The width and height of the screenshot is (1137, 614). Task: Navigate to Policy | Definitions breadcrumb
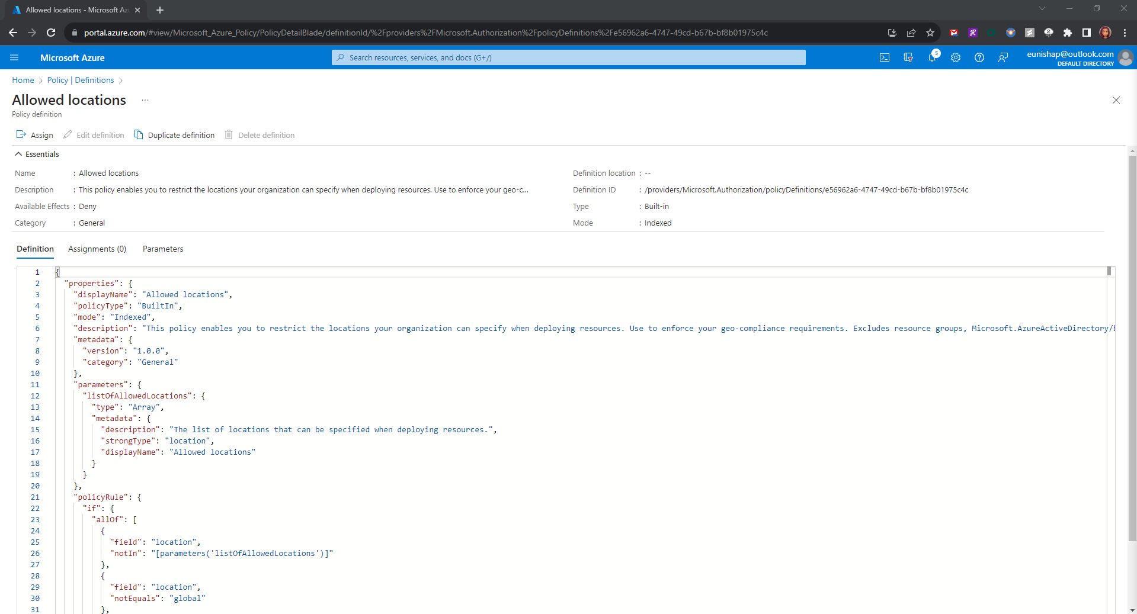tap(81, 80)
